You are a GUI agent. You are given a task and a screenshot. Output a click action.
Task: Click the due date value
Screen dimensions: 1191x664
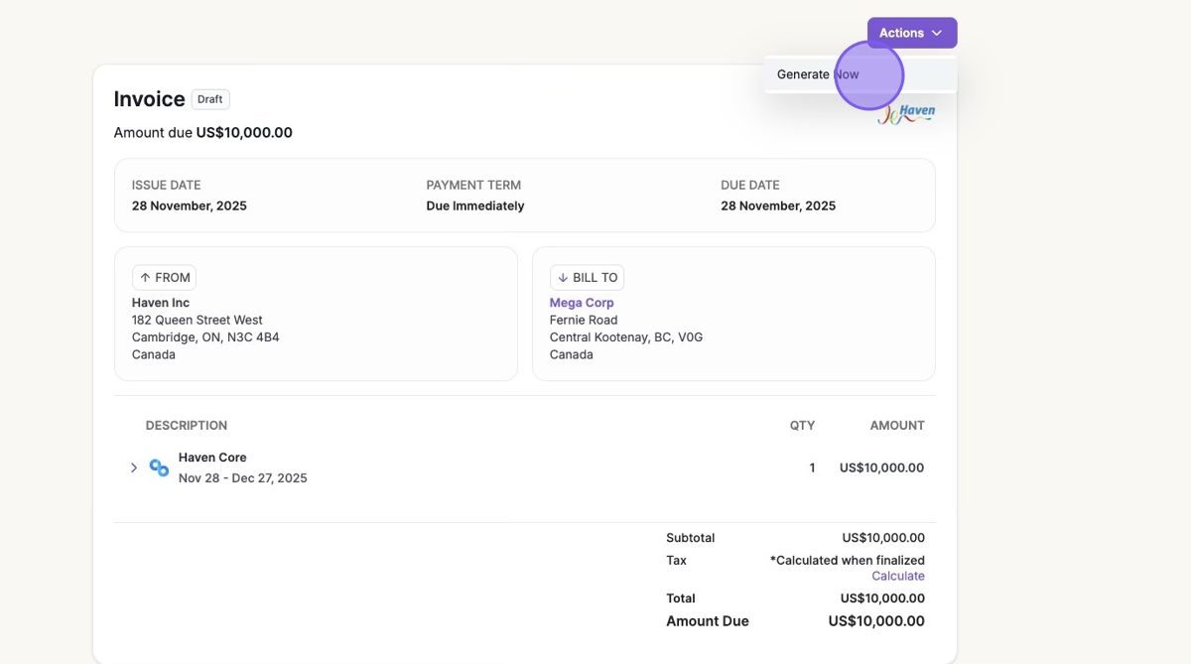pos(777,206)
